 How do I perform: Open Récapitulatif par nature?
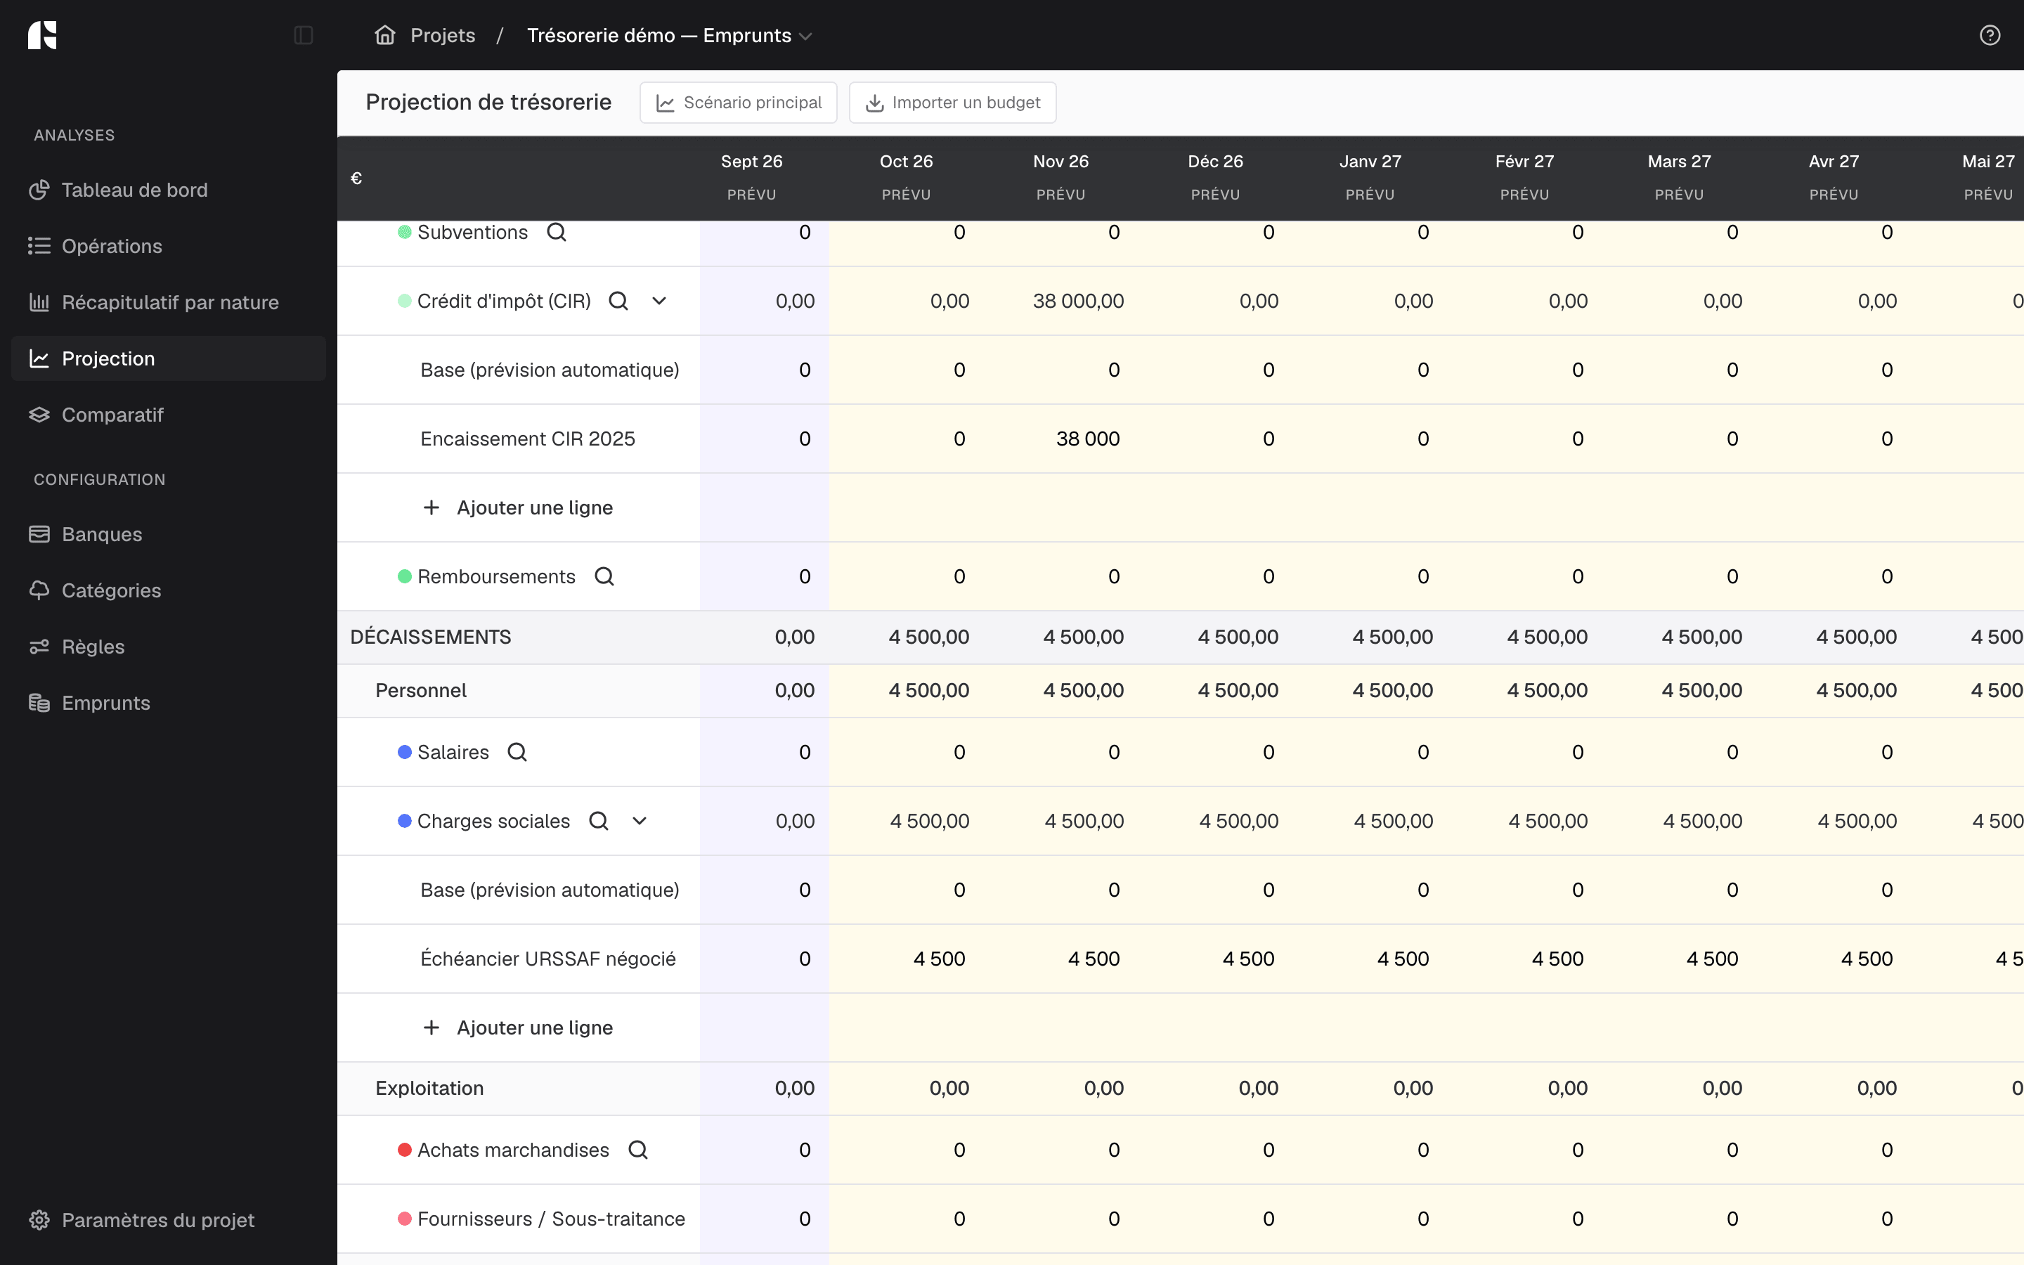coord(168,302)
